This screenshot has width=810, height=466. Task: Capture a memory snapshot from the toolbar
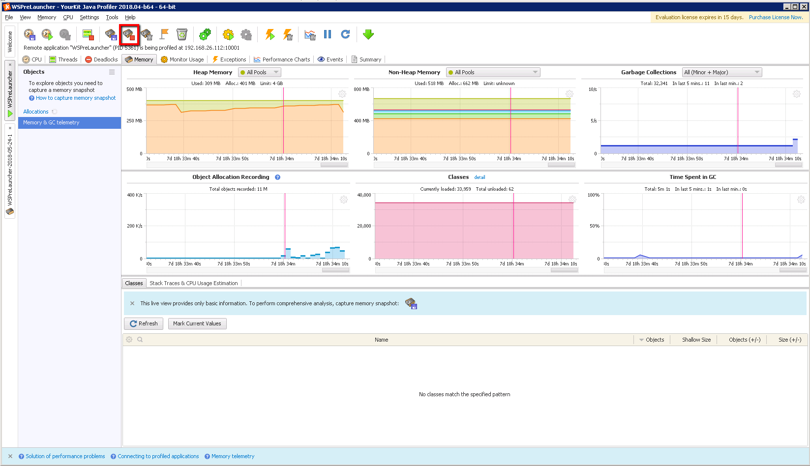111,34
